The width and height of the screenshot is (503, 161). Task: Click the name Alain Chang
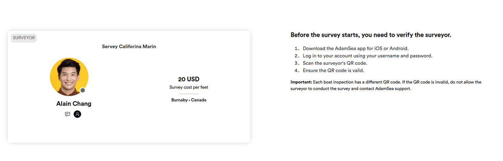pos(74,104)
